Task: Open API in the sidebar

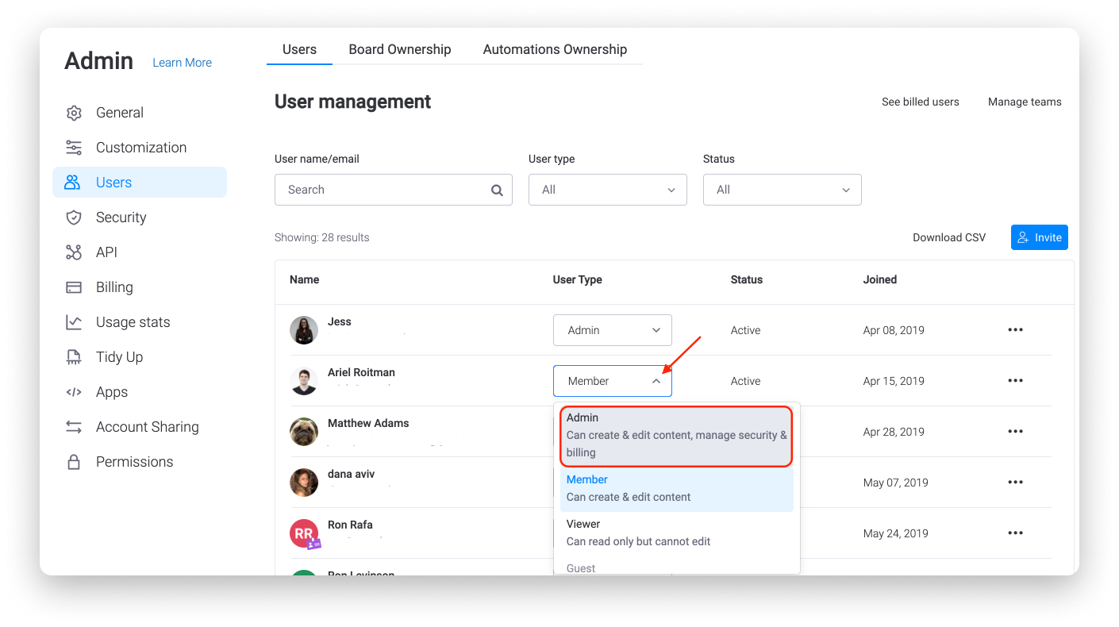Action: click(x=140, y=252)
